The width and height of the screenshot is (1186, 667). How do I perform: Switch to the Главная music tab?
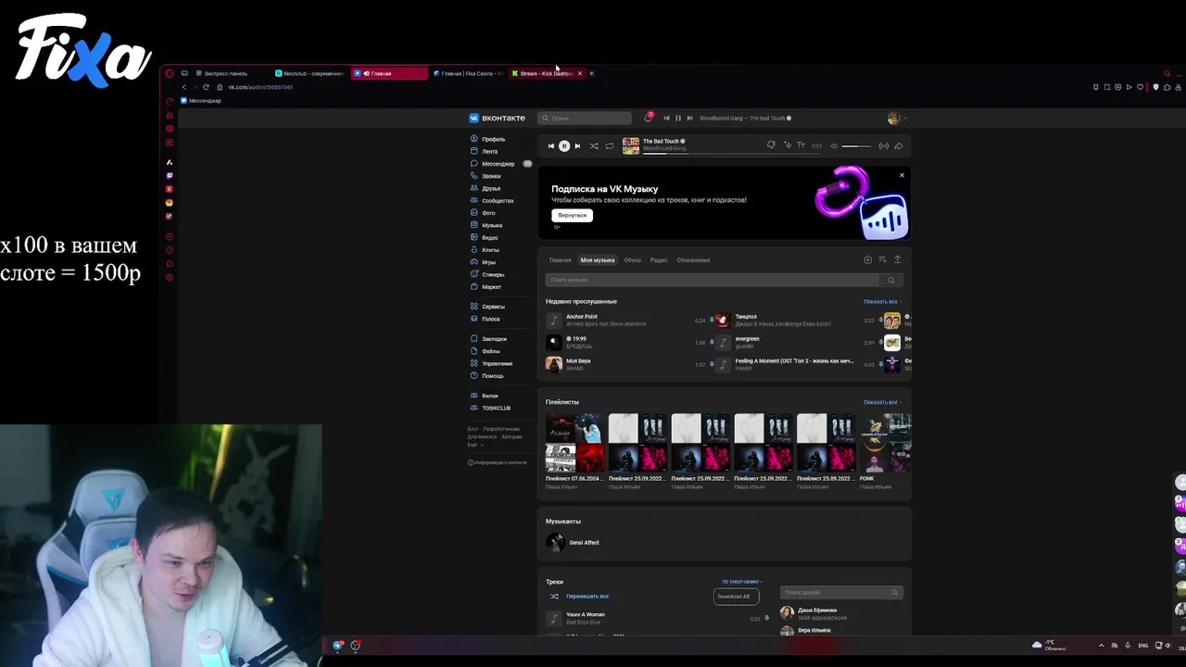click(x=560, y=260)
